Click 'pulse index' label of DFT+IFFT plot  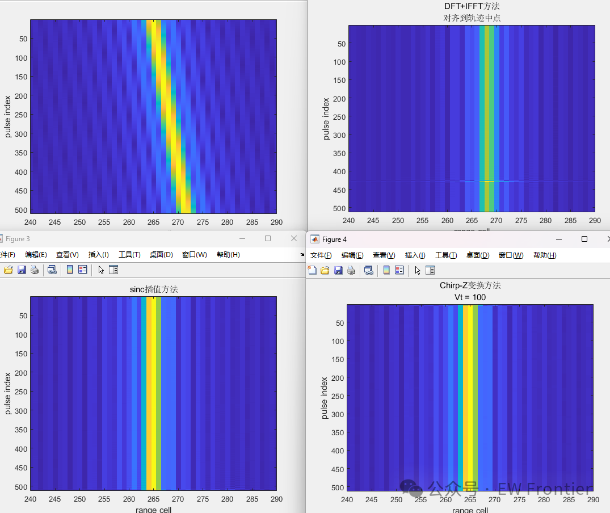tap(326, 119)
